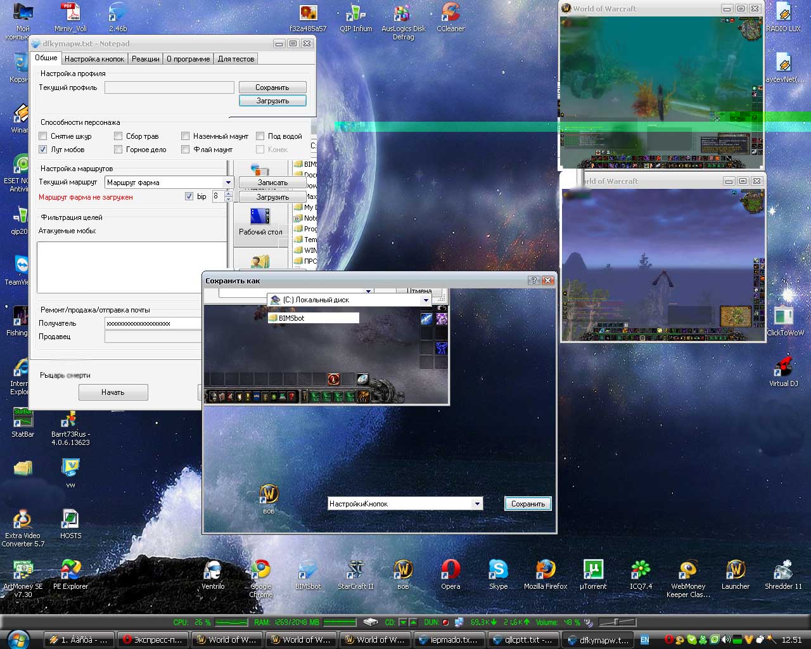Open the Реакции tab
Viewport: 811px width, 649px height.
pos(146,59)
